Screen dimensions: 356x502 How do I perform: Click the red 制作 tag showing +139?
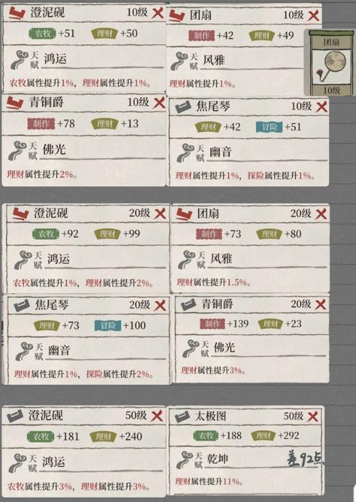[212, 324]
